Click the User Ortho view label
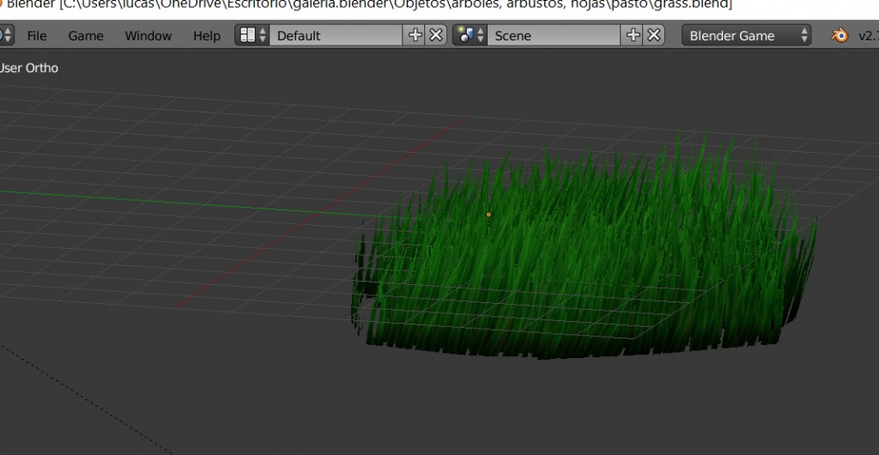Screen dimensions: 879x455 click(30, 68)
